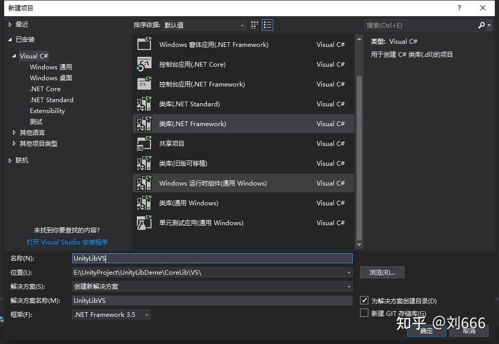Select .NET Standard category
This screenshot has height=344, width=499.
click(52, 100)
